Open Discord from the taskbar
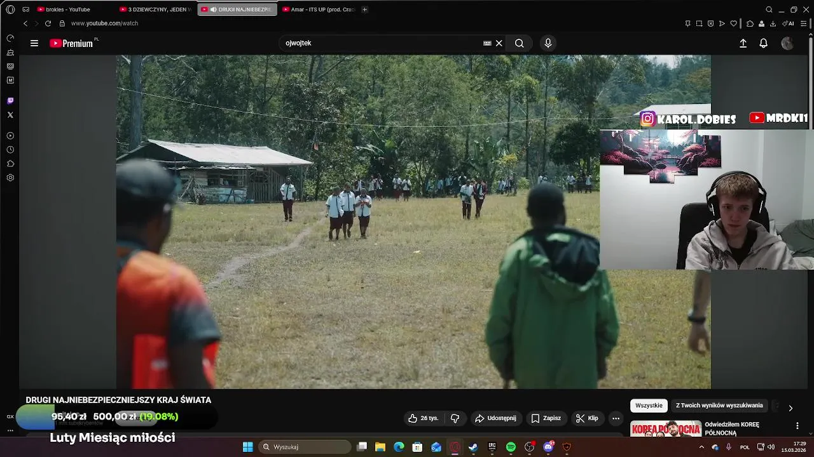Viewport: 814px width, 457px height. (548, 447)
